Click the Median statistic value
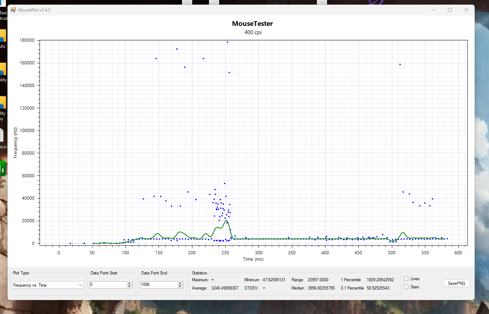 (x=321, y=288)
